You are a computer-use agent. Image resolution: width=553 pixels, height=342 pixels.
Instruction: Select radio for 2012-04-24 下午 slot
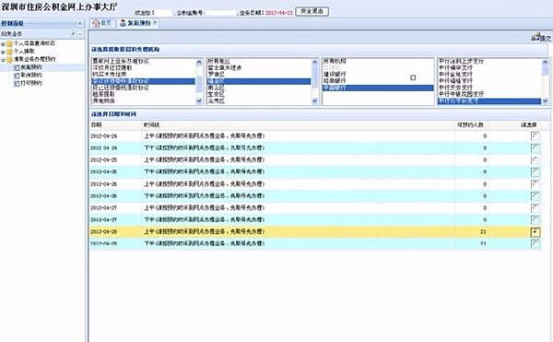pyautogui.click(x=535, y=148)
